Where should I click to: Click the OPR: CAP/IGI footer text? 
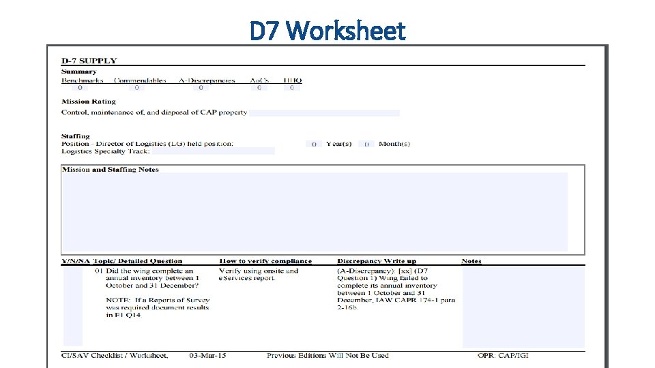pos(503,356)
